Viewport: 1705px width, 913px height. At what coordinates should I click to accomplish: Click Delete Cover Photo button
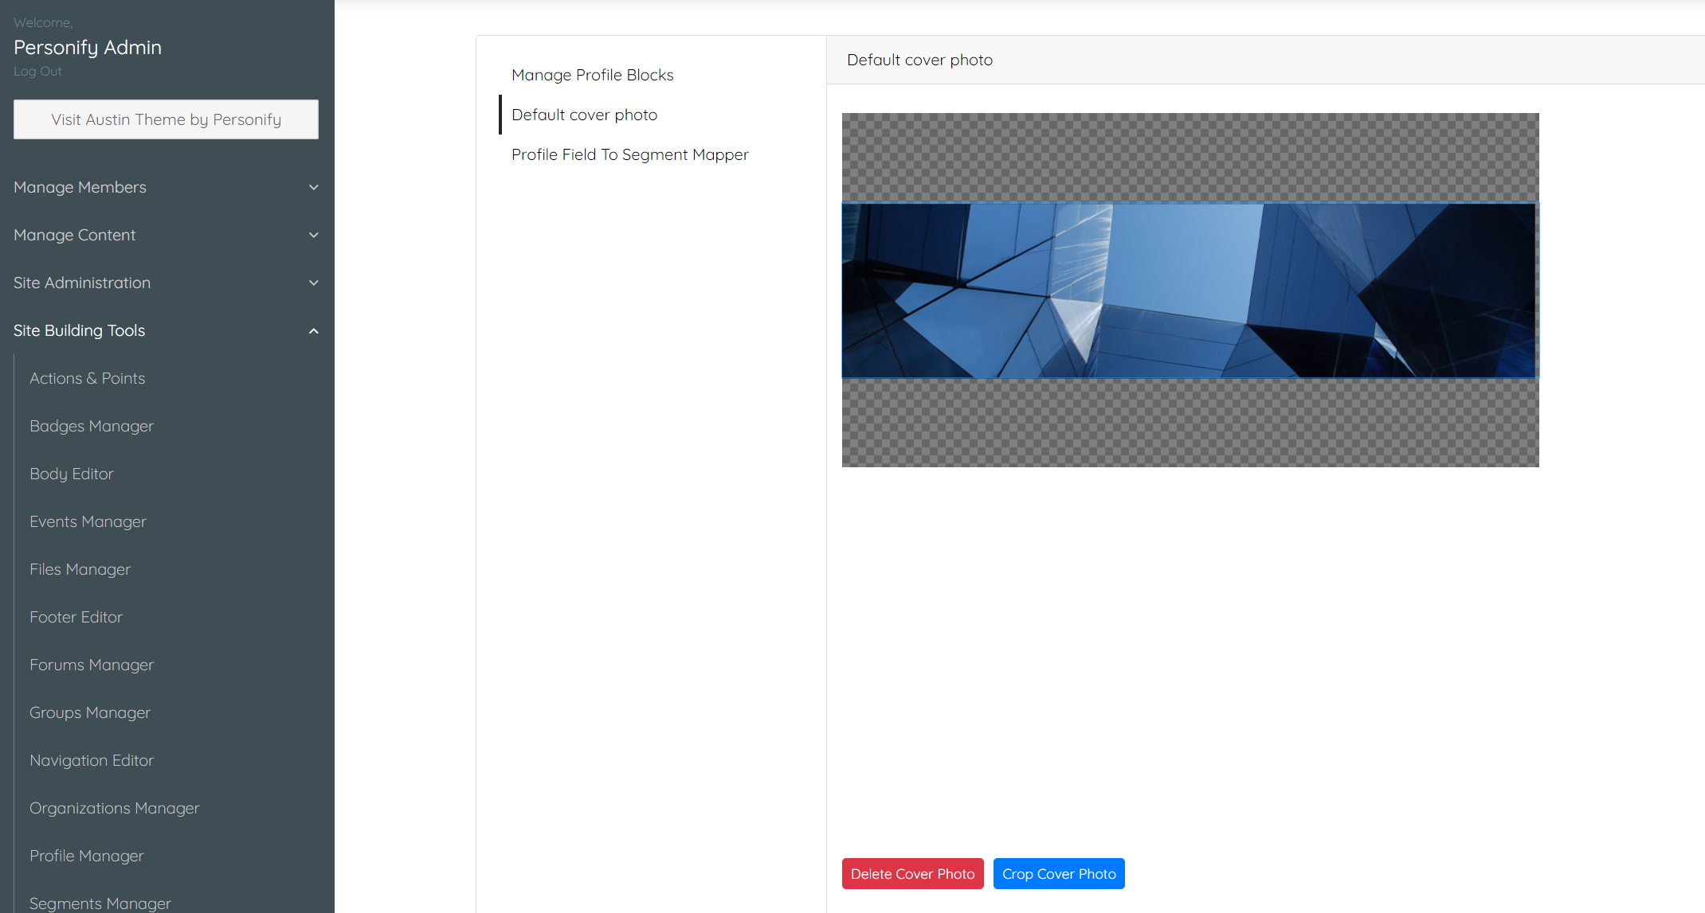913,874
